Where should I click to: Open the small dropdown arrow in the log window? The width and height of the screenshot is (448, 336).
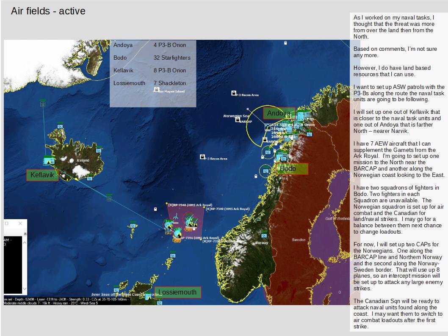[25, 234]
